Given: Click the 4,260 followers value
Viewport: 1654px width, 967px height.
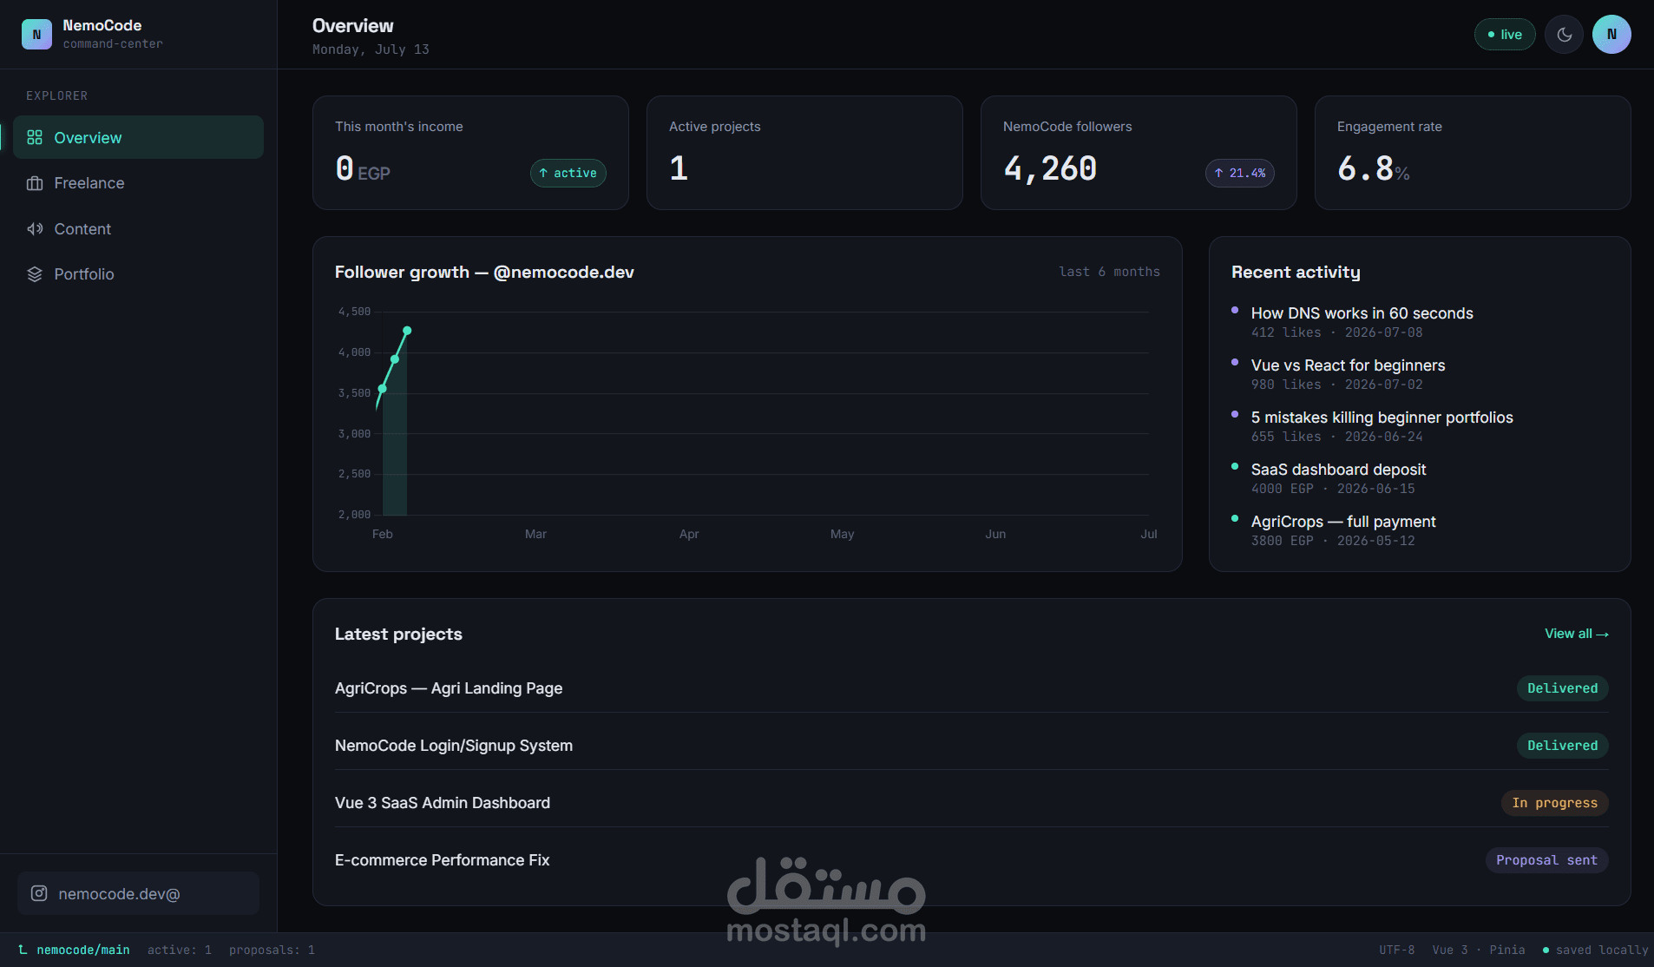Looking at the screenshot, I should pos(1050,168).
